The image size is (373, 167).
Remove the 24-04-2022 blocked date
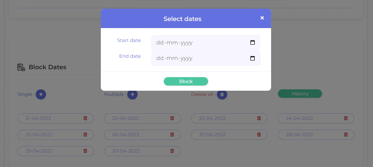346,118
